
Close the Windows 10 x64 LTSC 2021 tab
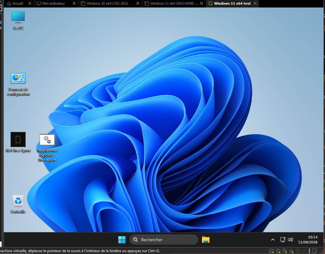coord(138,3)
